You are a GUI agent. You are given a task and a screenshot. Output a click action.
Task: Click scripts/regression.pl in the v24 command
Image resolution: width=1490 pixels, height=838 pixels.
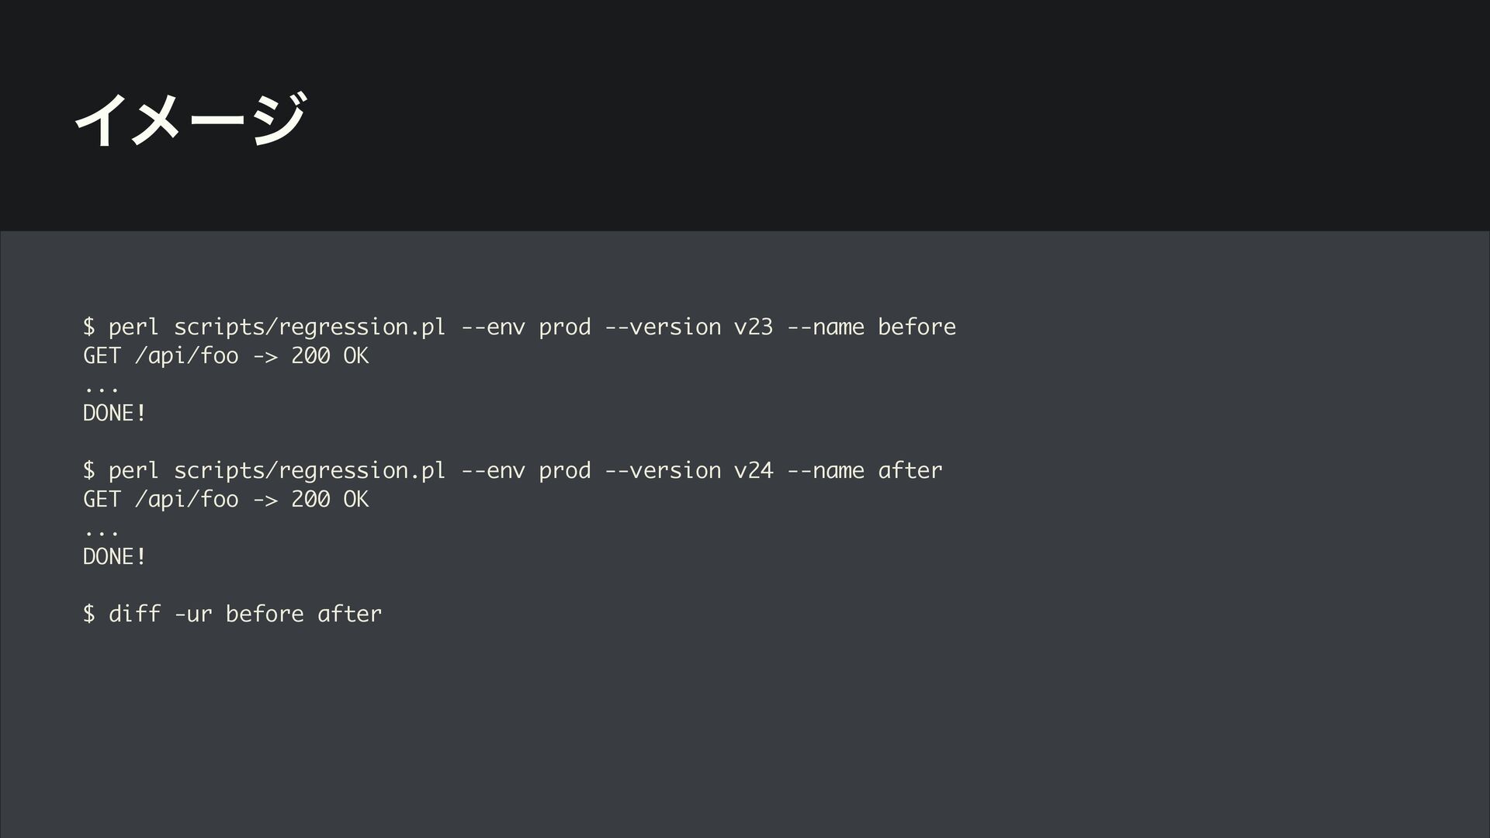coord(310,470)
